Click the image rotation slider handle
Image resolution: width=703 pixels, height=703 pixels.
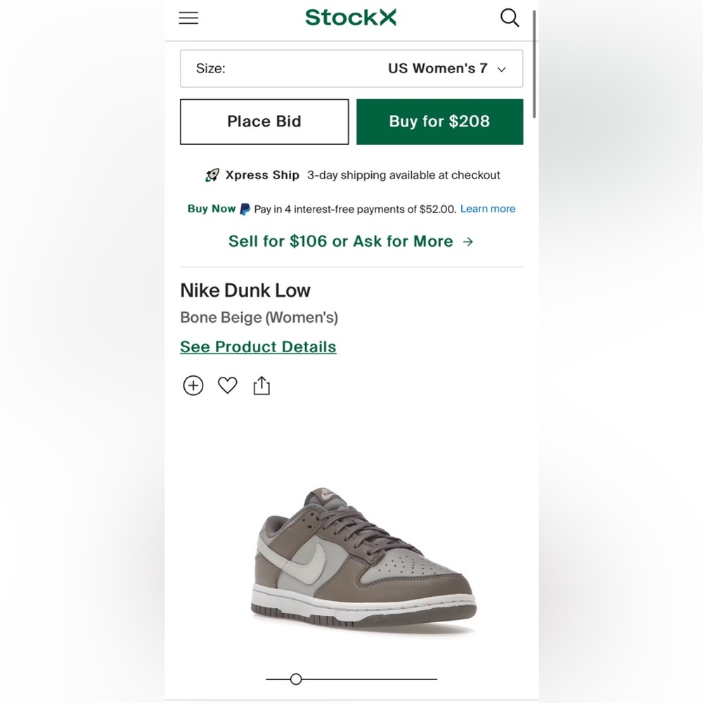(x=296, y=679)
